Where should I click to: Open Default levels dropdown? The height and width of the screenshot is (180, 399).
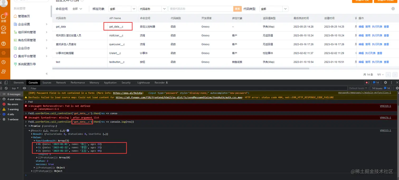coord(358,88)
